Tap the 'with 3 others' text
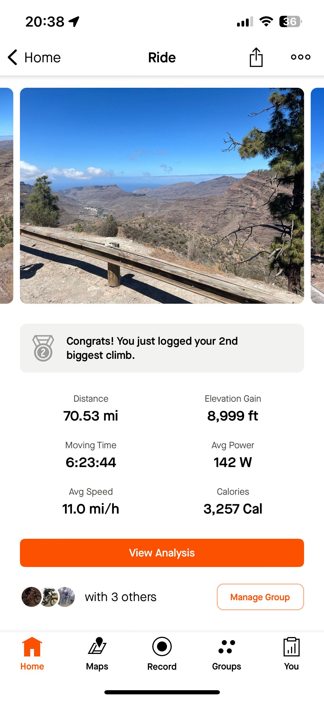Screen dimensions: 324x701 coord(120,597)
